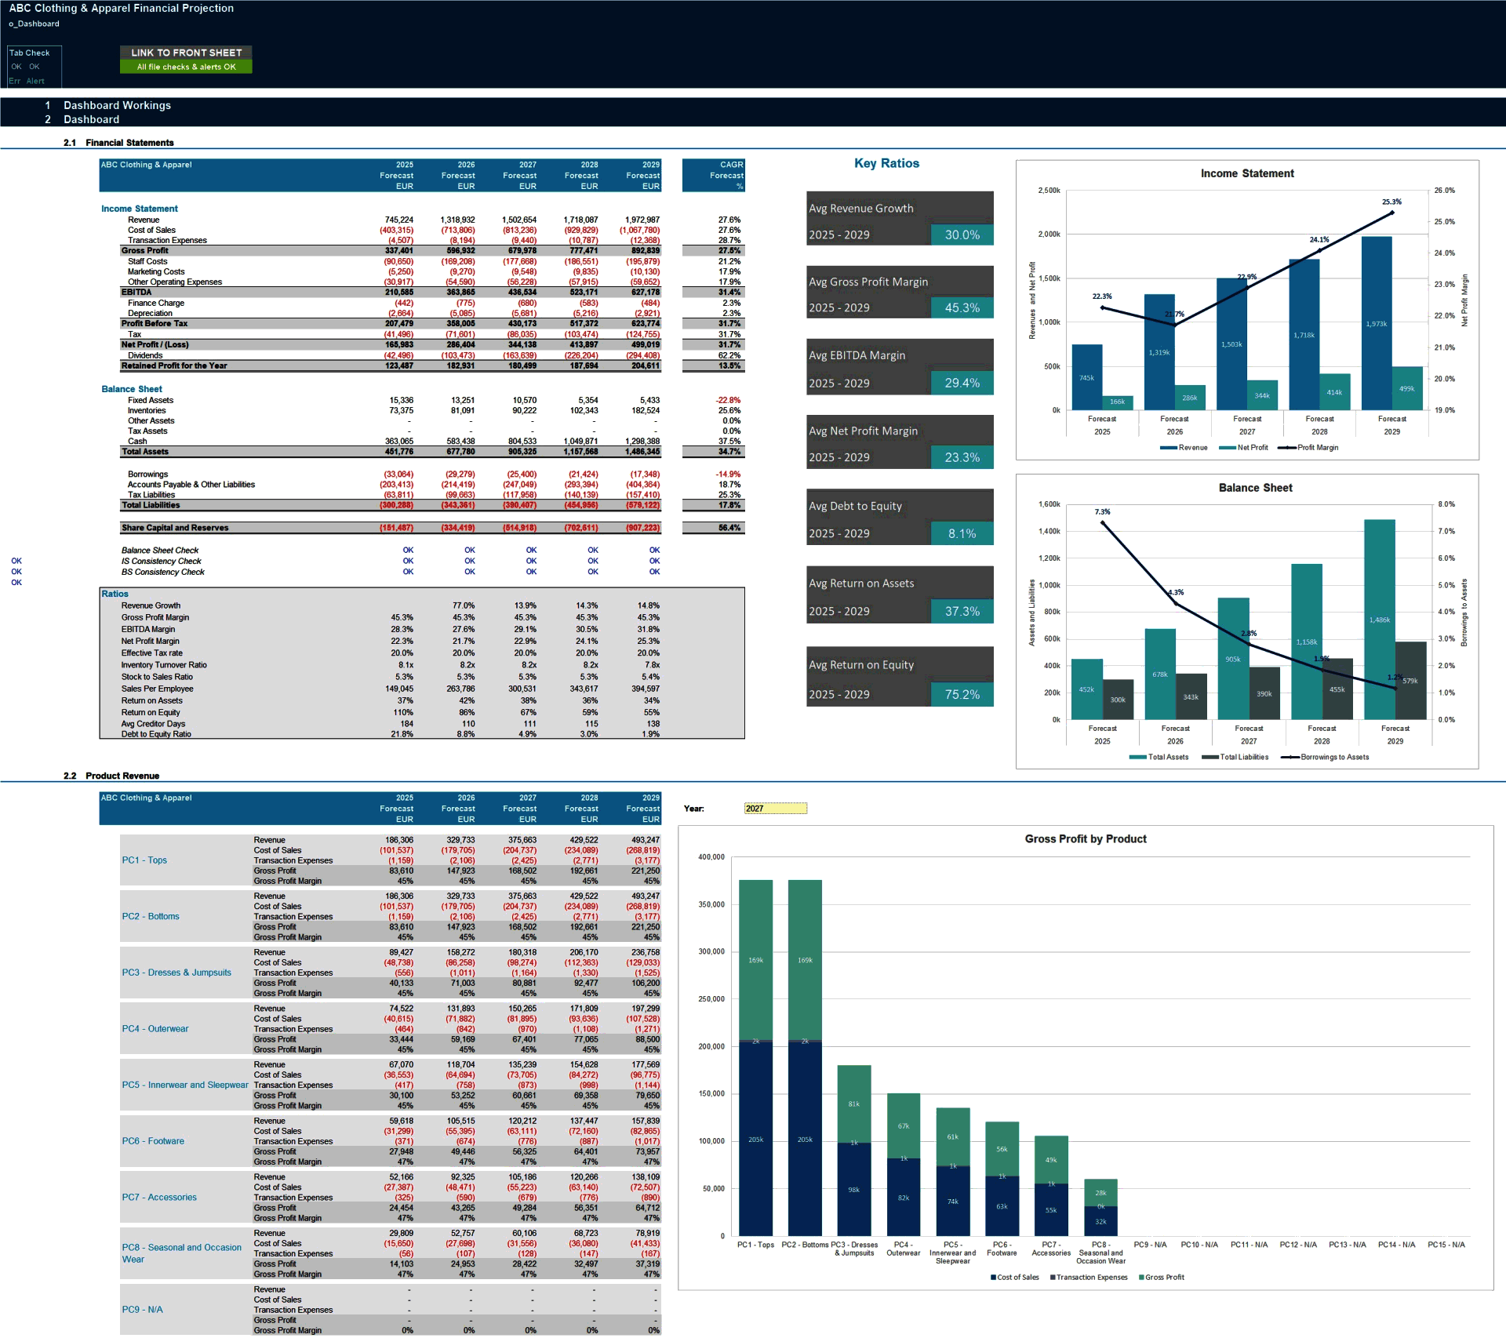Select the Total Assets row label

coord(145,452)
